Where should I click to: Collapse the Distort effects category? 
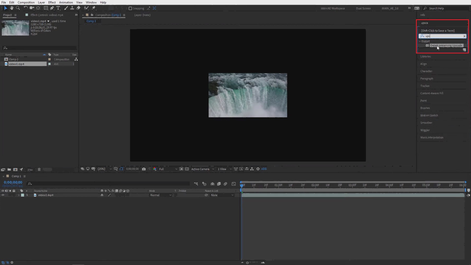pos(420,41)
